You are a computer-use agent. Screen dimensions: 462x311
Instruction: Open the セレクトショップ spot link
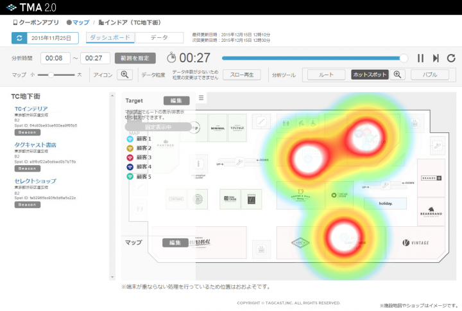35,181
